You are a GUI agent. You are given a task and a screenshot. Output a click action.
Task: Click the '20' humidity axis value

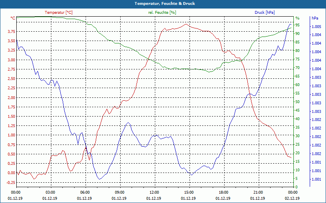click(297, 153)
